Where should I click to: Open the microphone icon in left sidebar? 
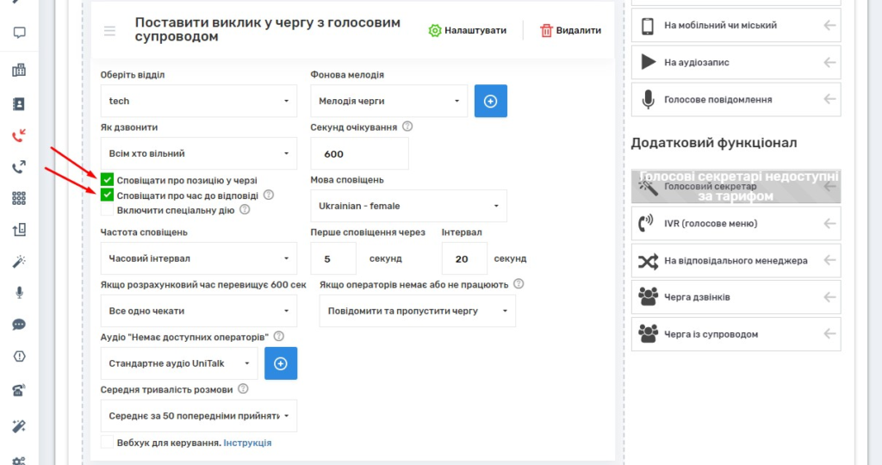coord(19,293)
